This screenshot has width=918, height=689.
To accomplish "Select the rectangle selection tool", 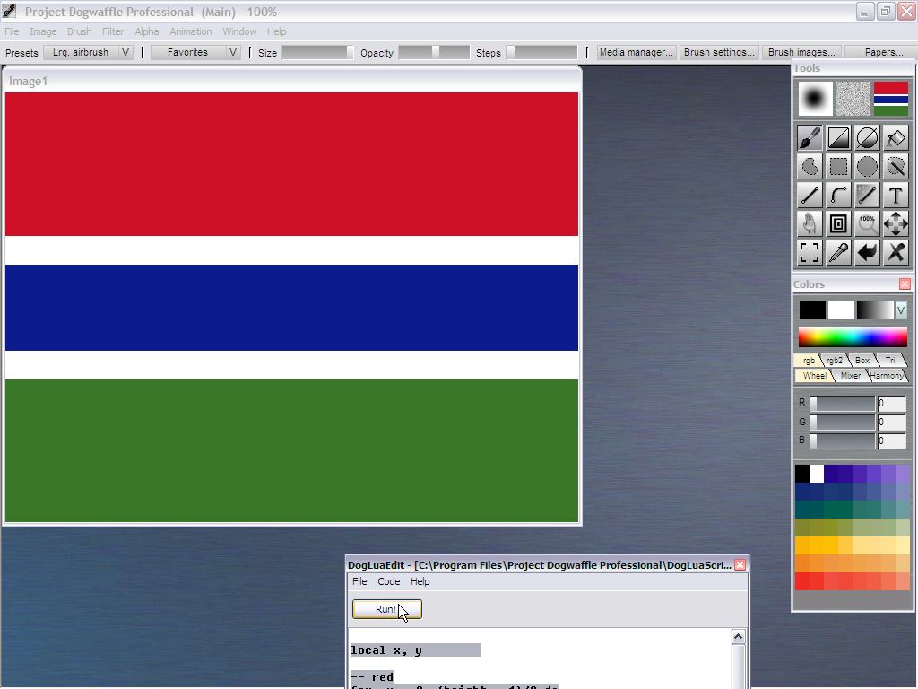I will click(x=838, y=166).
